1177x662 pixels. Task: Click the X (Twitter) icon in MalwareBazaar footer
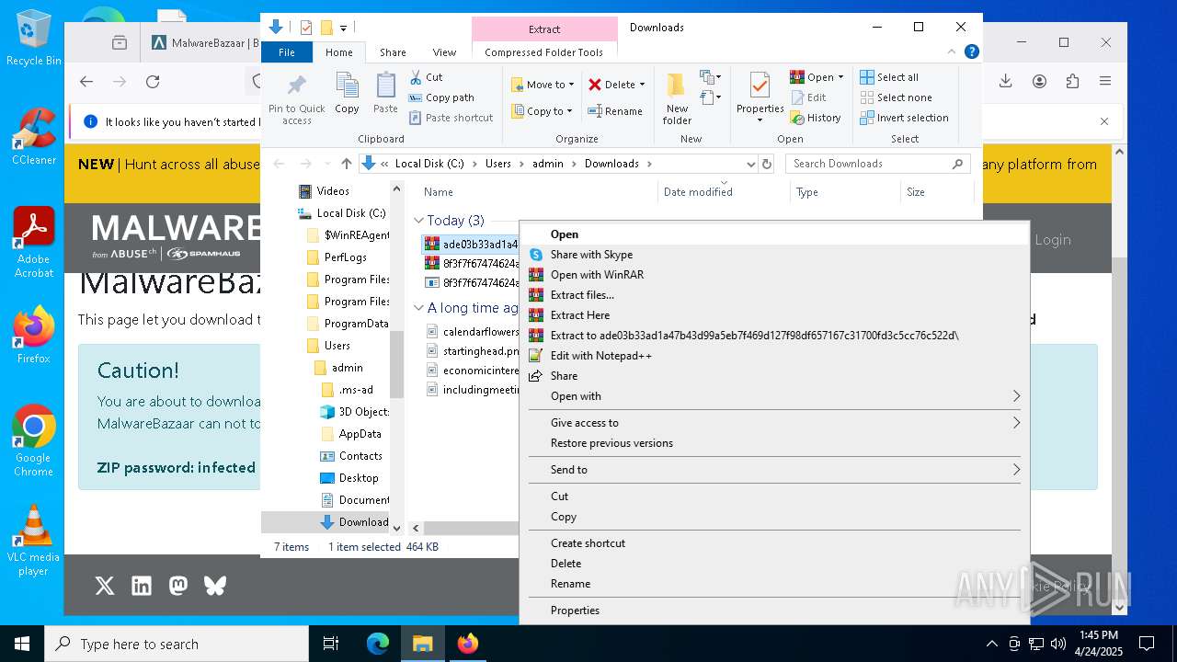pos(105,586)
